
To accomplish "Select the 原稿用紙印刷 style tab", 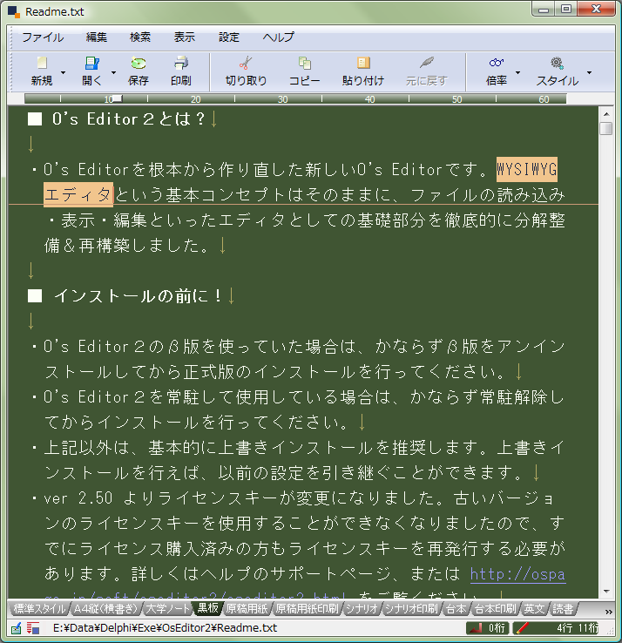I will point(308,609).
